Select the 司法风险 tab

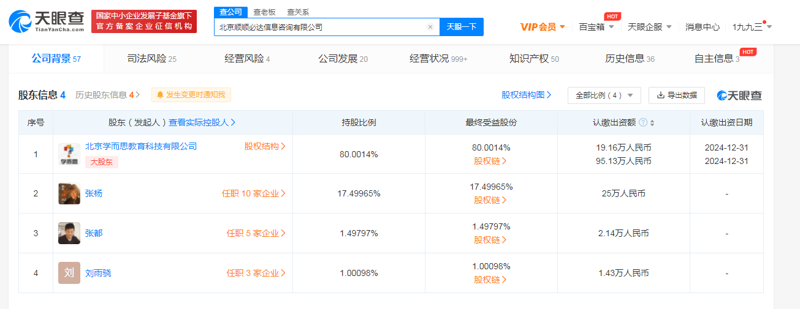(151, 59)
